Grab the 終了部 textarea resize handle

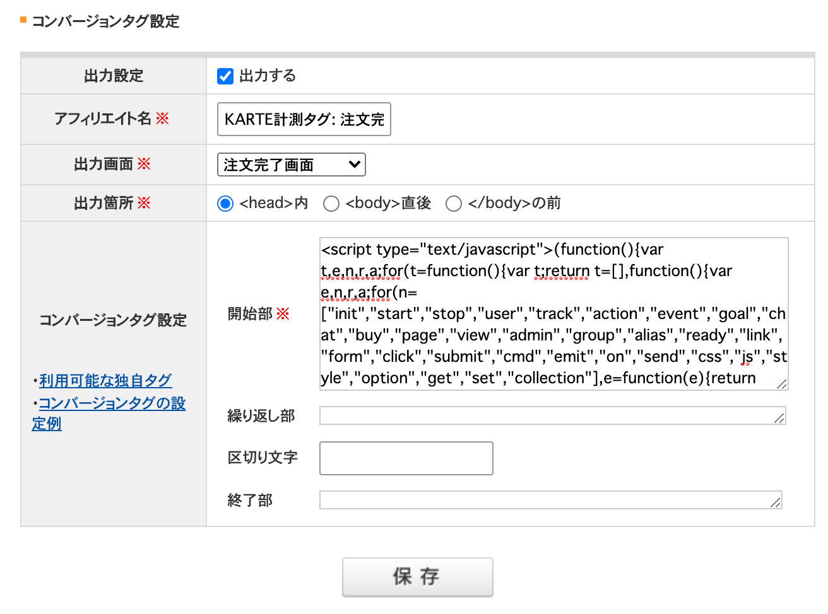point(776,502)
